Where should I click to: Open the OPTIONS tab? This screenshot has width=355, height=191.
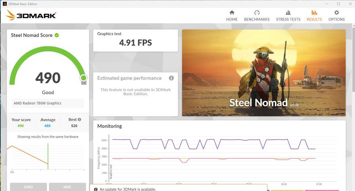[336, 16]
